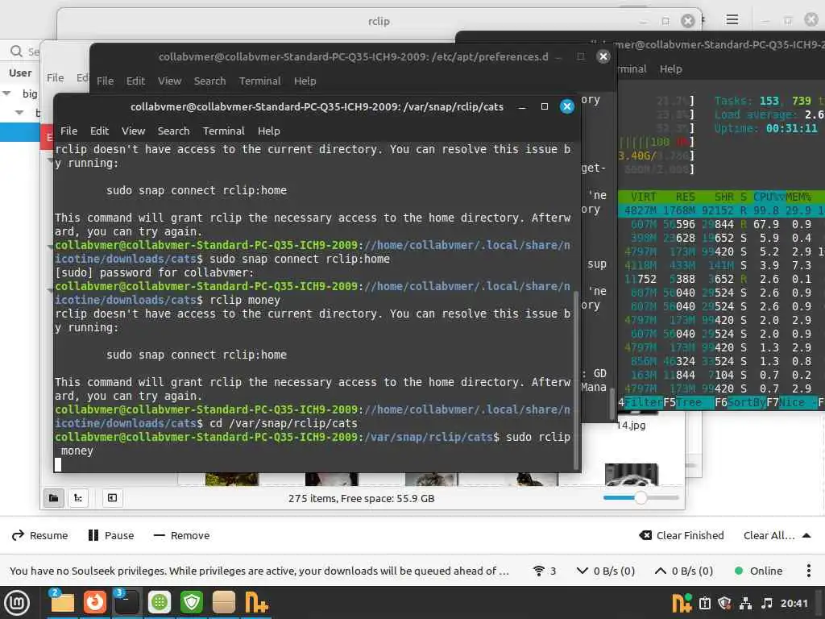Screen dimensions: 825x619
Task: Open File menu in preferences.d terminal
Action: tap(105, 81)
